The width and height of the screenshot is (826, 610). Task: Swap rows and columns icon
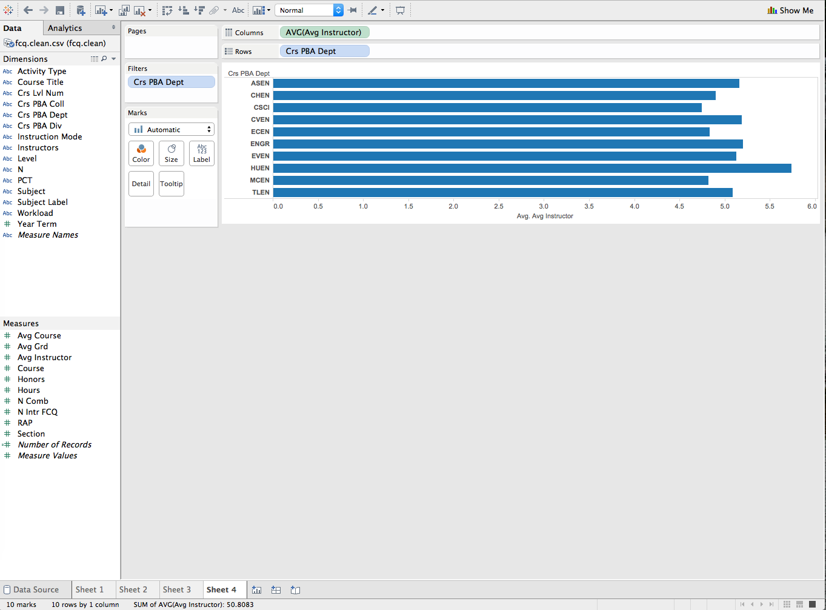168,10
